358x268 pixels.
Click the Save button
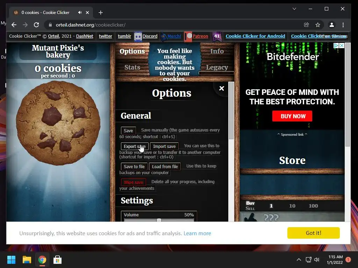click(x=128, y=131)
